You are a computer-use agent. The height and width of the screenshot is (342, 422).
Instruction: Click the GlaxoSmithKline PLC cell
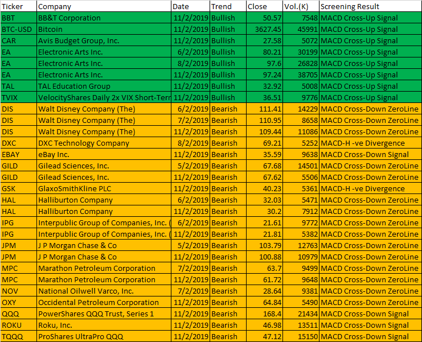coord(104,188)
